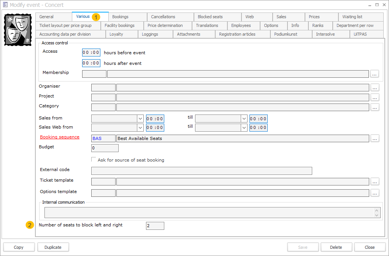Open the Options template ellipsis lookup
Image resolution: width=389 pixels, height=256 pixels.
pyautogui.click(x=375, y=193)
